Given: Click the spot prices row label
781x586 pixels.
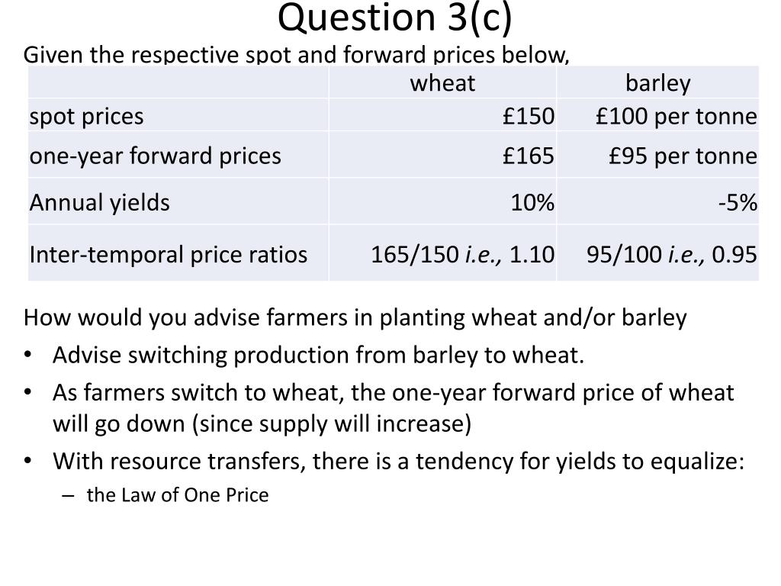Looking at the screenshot, I should 87,117.
